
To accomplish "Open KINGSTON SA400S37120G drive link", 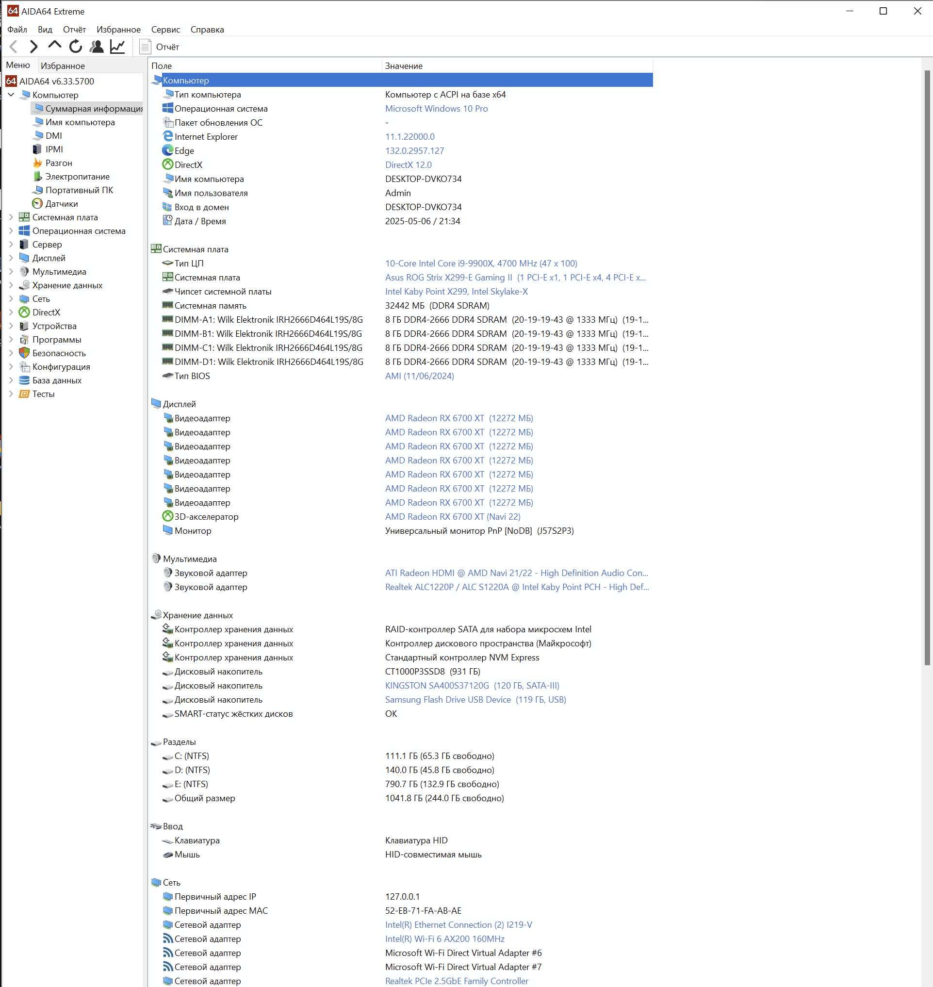I will 472,686.
